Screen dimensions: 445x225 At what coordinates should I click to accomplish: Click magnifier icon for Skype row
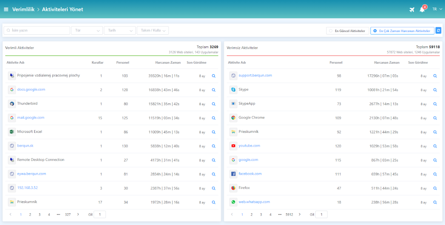pos(435,90)
